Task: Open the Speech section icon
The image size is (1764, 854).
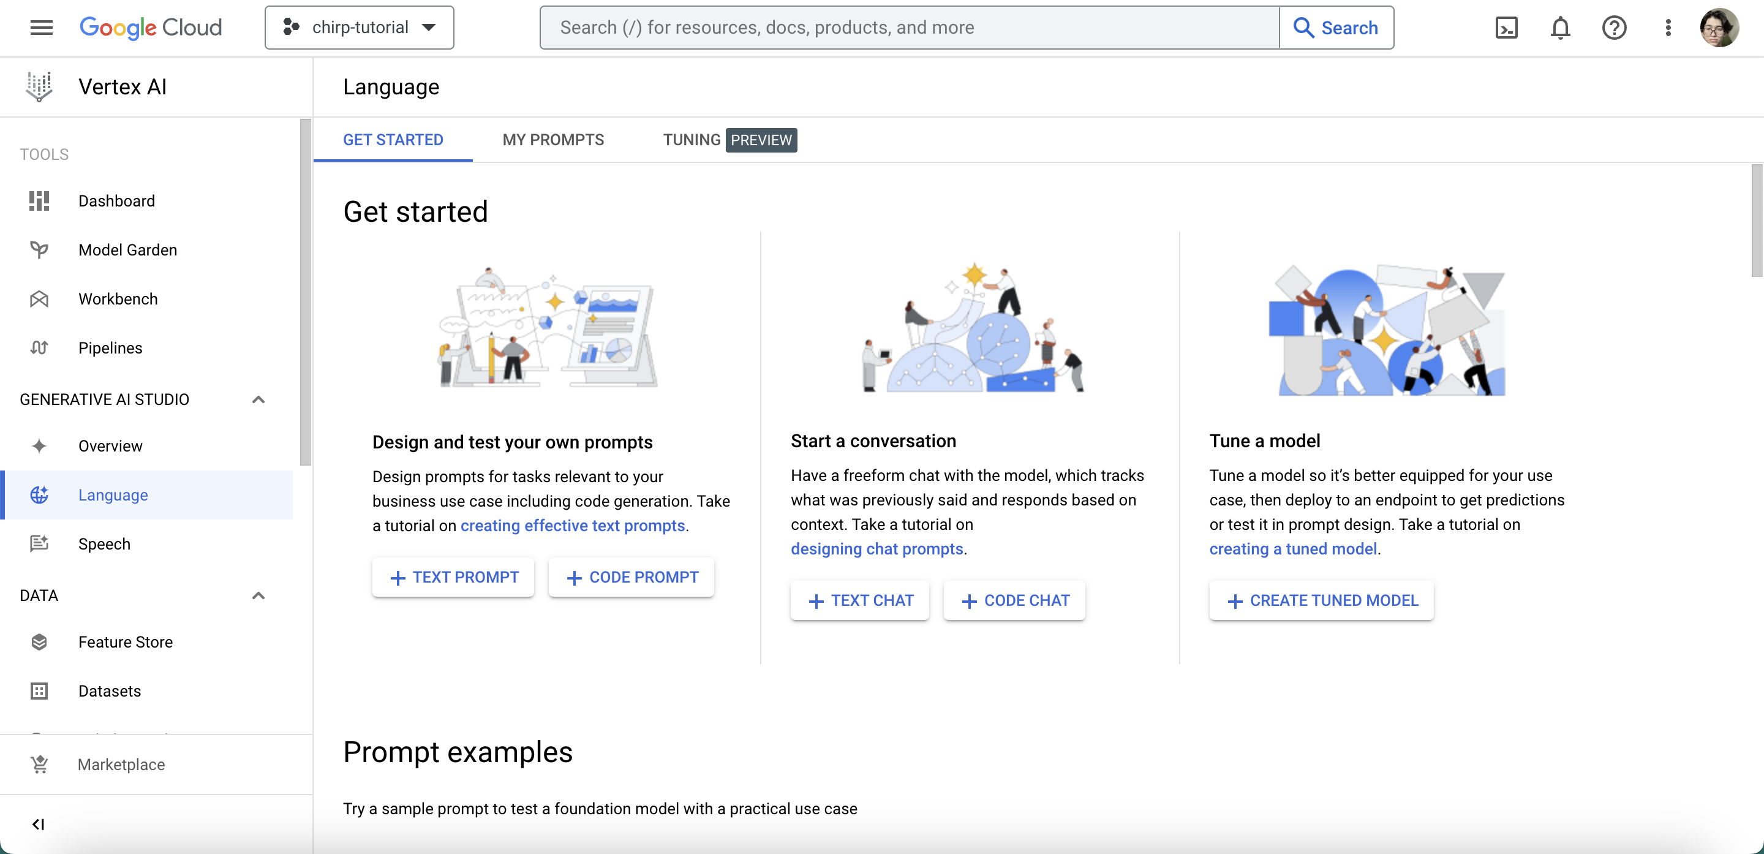Action: tap(39, 544)
